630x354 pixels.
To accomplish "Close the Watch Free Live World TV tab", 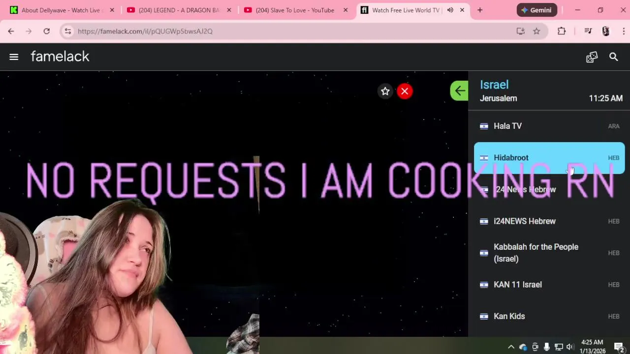I will [462, 10].
